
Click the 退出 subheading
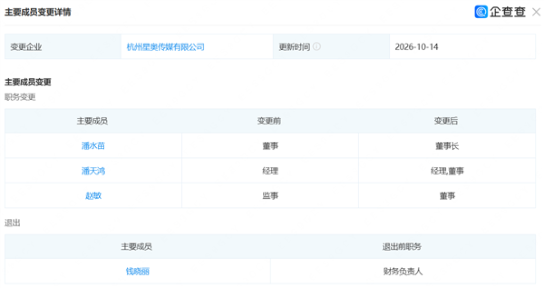click(12, 223)
